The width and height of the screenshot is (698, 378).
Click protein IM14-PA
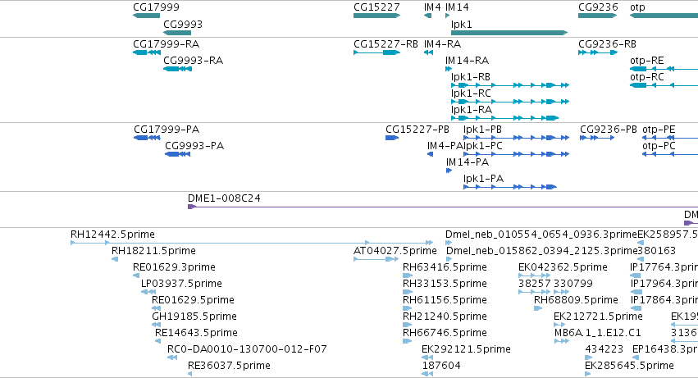pyautogui.click(x=468, y=162)
